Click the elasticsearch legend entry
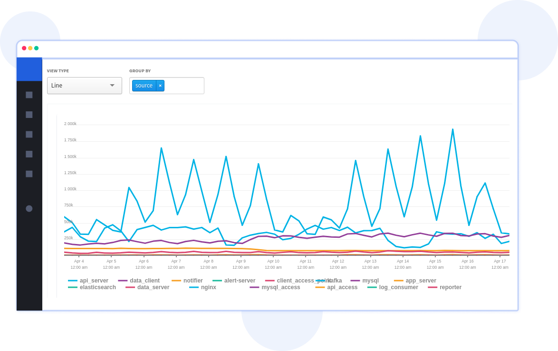This screenshot has width=558, height=351. (x=97, y=287)
